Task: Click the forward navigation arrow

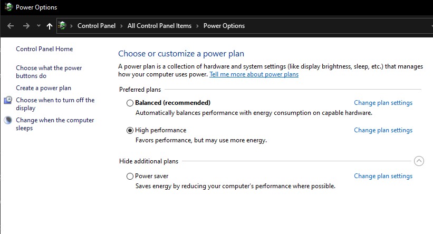Action: pyautogui.click(x=26, y=26)
